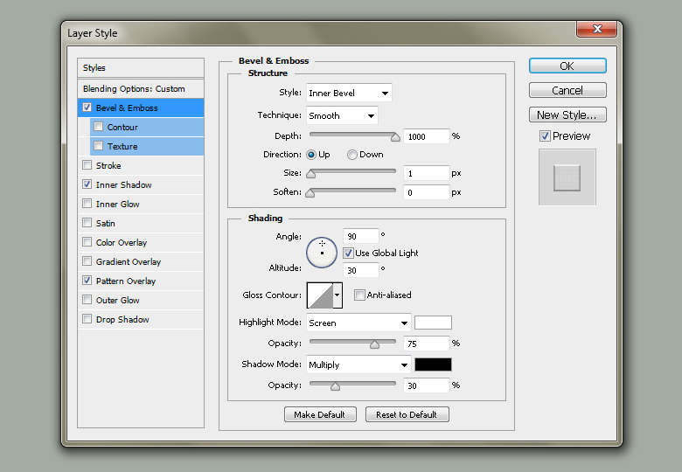Toggle the Anti-aliased checkbox
Screen dimensions: 682x472
(x=359, y=295)
